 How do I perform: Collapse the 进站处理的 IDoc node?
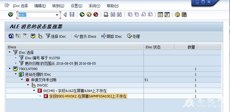coord(16,74)
